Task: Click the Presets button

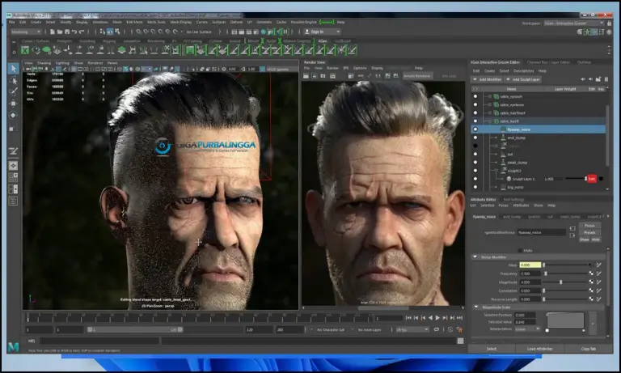Action: pos(589,232)
